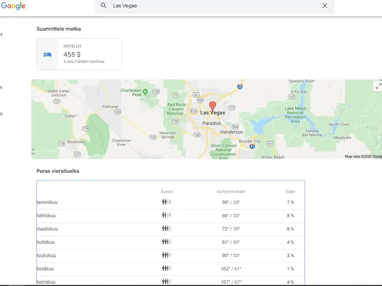This screenshot has height=286, width=382.
Task: Select the maaliskuu row
Action: [170, 229]
